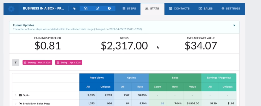Switch to the Contacts tab
The image size is (261, 106).
pos(179,8)
